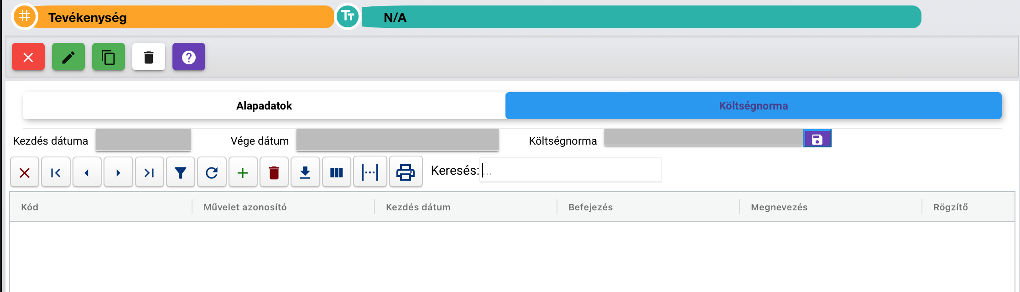Click the green pencil edit button
1020x292 pixels.
[x=68, y=57]
